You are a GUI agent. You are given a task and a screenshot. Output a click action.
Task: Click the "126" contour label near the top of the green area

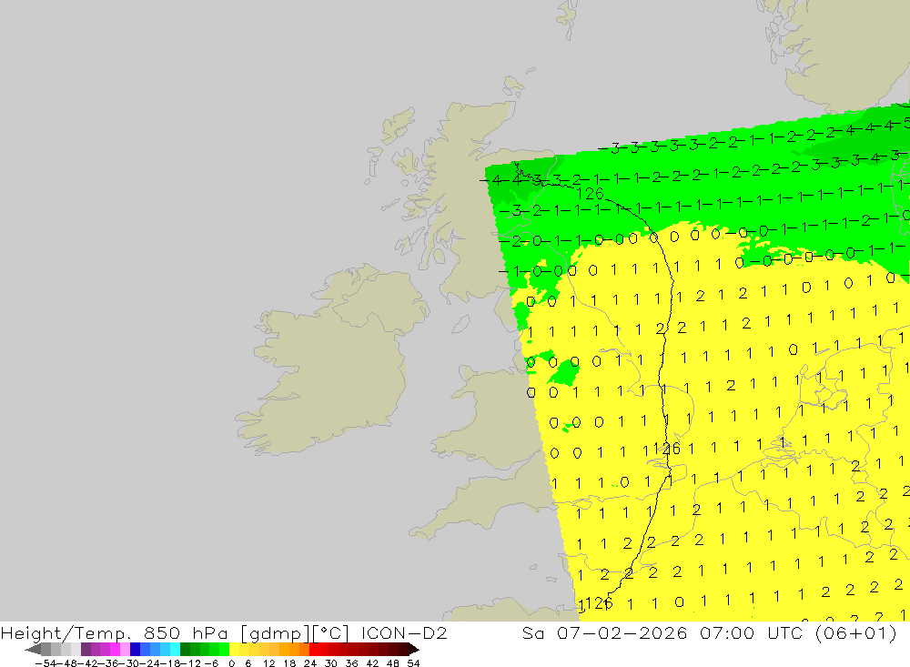(x=591, y=193)
